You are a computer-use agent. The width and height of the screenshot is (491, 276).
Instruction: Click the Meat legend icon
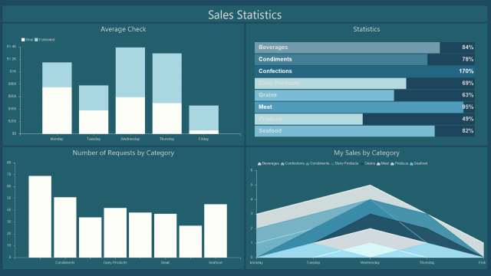[x=378, y=163]
